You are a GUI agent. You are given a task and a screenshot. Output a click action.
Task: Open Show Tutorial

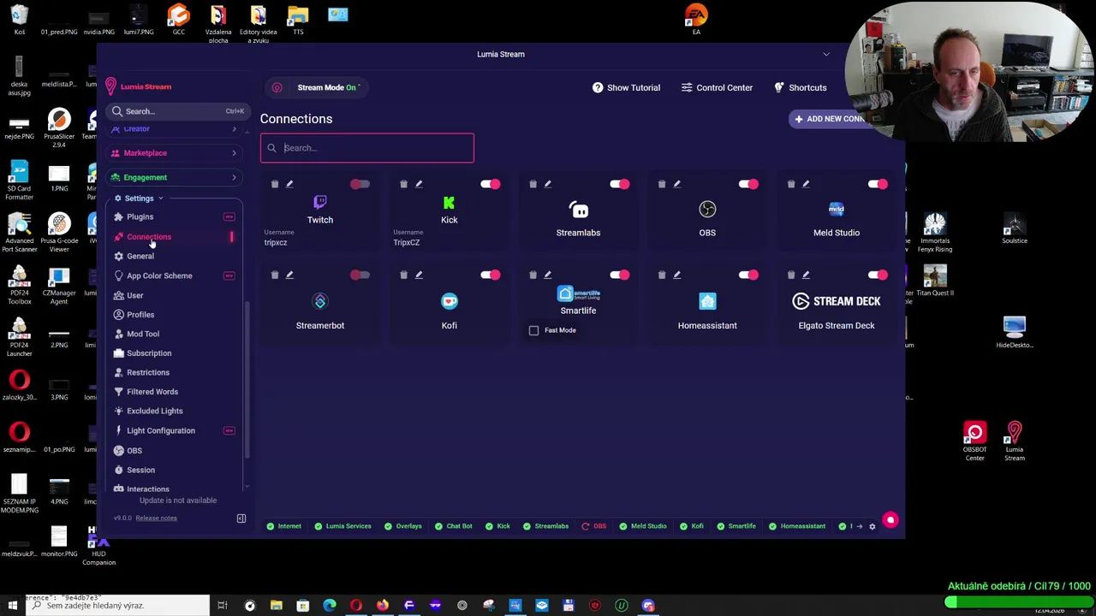pos(626,88)
